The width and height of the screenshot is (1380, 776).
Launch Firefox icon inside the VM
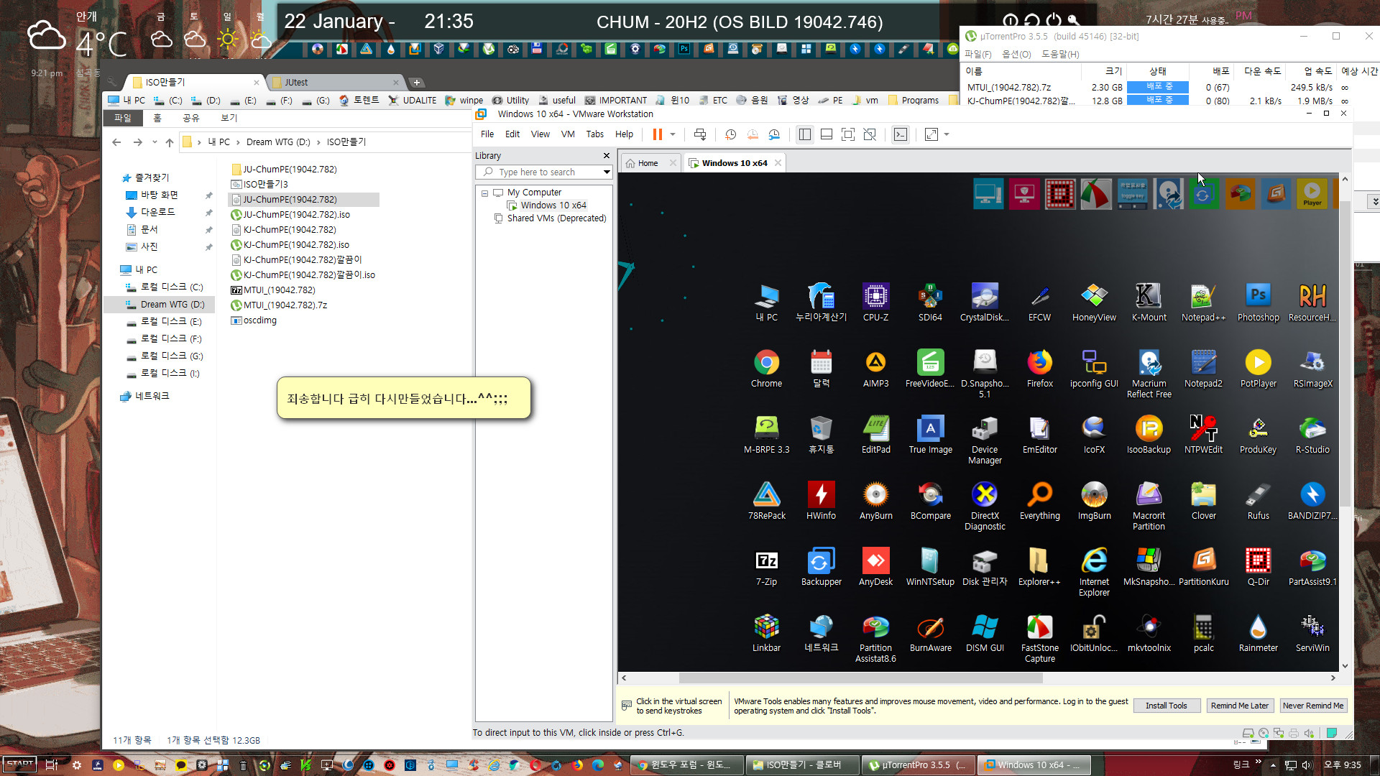click(1039, 368)
